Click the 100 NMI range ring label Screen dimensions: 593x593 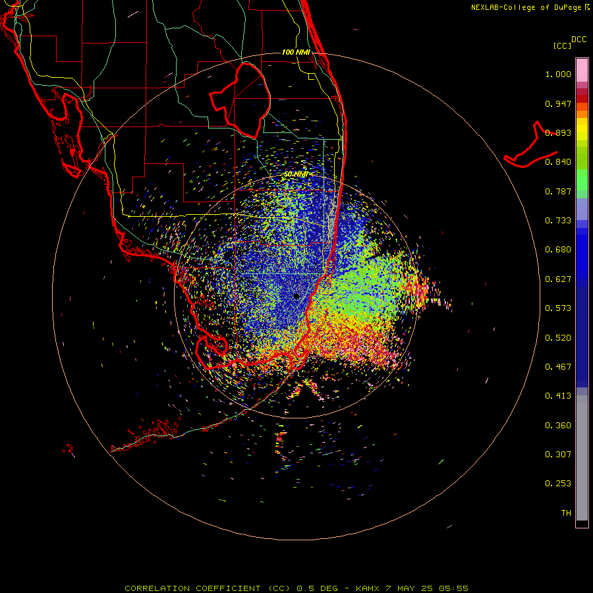coord(296,52)
